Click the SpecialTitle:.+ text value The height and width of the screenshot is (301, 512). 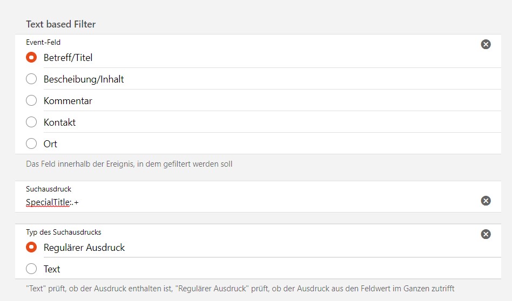[52, 202]
